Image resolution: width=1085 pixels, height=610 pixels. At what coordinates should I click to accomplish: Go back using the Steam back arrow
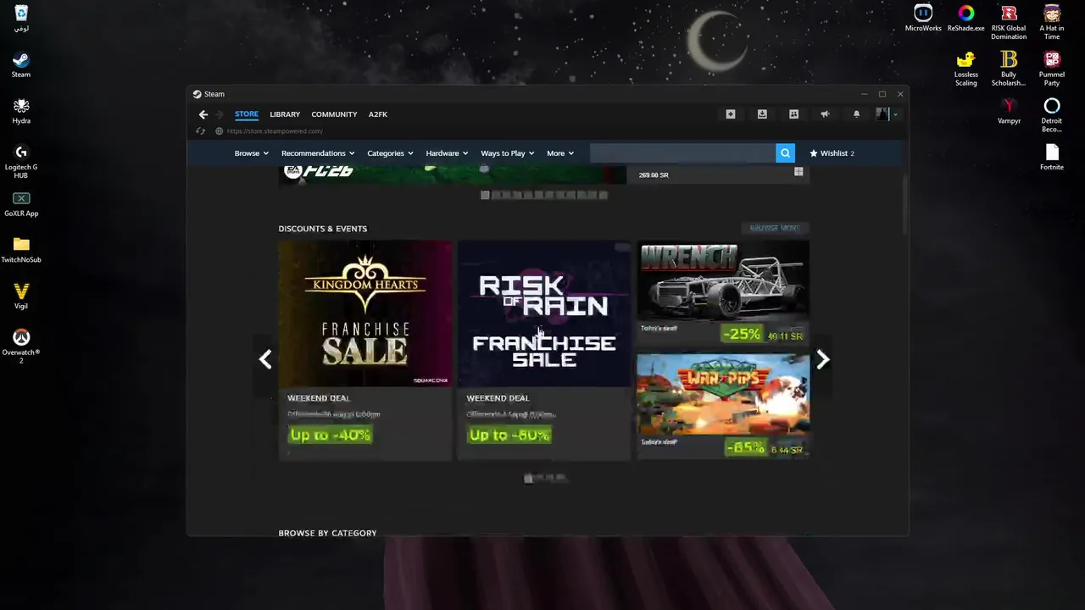203,114
